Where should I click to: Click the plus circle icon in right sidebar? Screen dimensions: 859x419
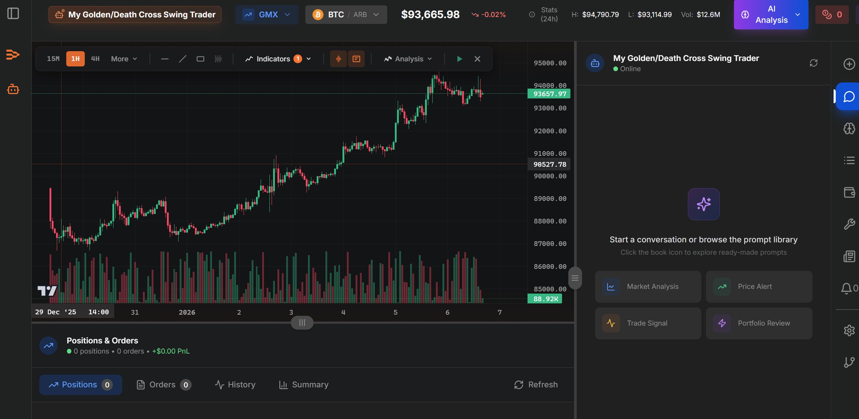[849, 64]
